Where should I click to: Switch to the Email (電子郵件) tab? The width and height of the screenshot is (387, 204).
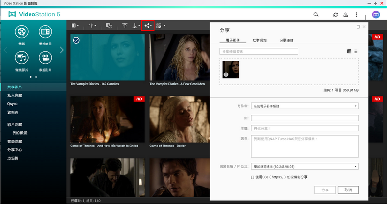tap(233, 40)
